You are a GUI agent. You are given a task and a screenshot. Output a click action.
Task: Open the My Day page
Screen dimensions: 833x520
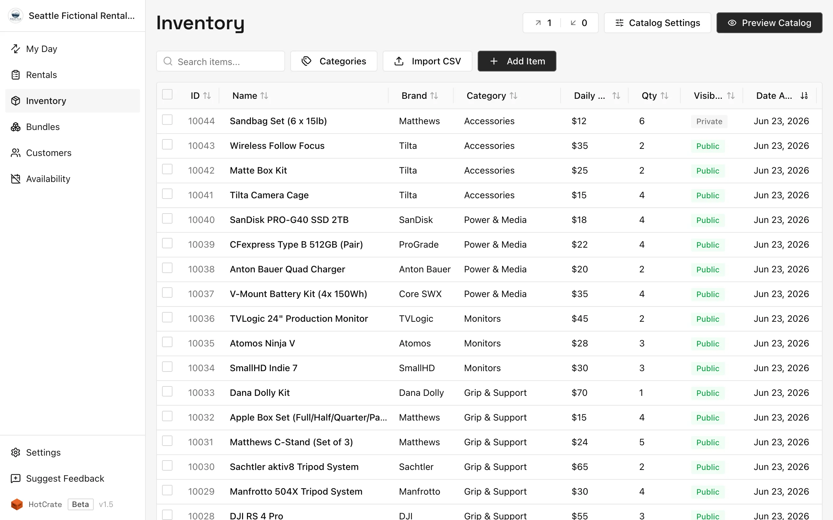click(73, 49)
